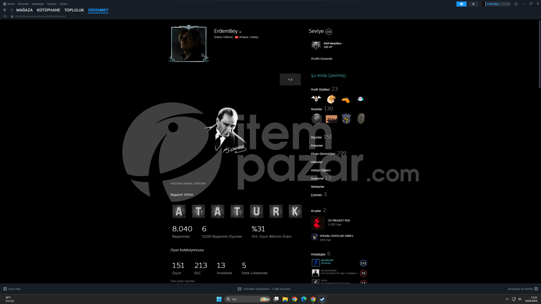Click the ErdemBey profile avatar
Screen dimensions: 541x304
(189, 44)
